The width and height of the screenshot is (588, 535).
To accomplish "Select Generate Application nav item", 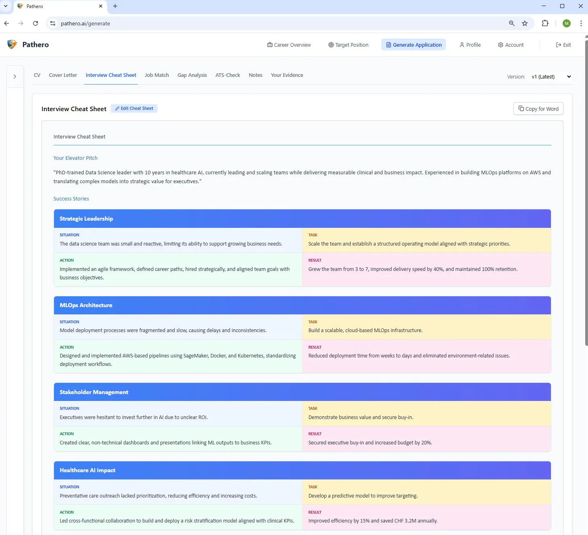I will pos(414,45).
